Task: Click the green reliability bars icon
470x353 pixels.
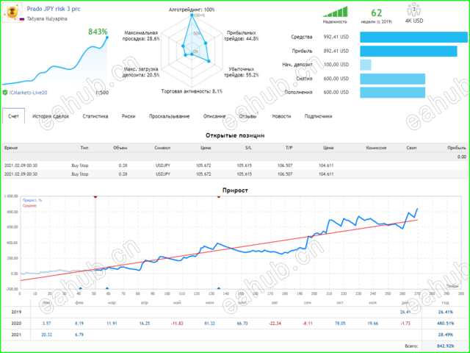Action: (x=335, y=12)
